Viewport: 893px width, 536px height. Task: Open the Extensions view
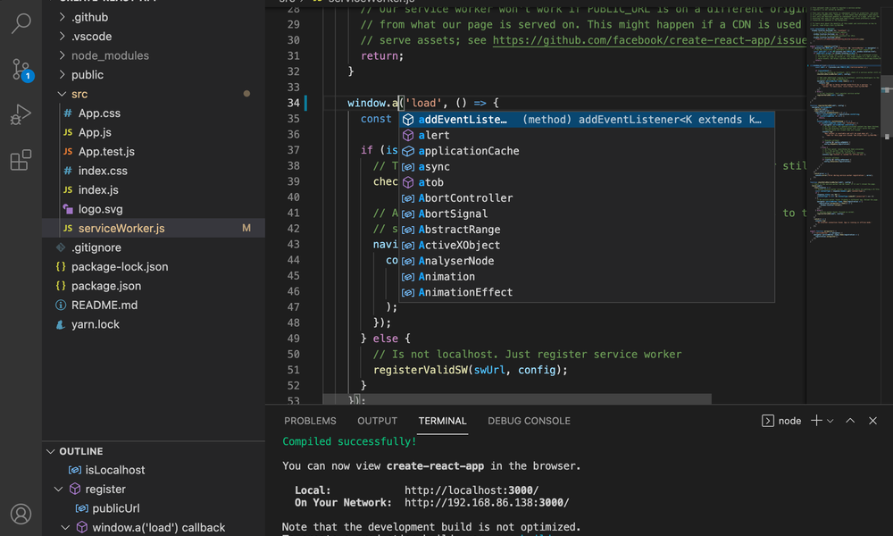(x=20, y=155)
